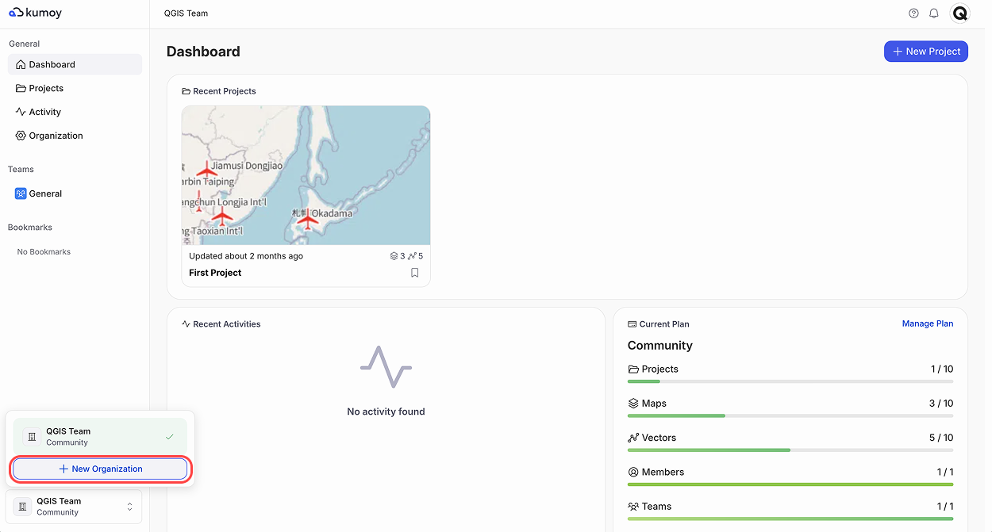This screenshot has height=532, width=992.
Task: Click the 'No activity found' text
Action: [x=386, y=411]
